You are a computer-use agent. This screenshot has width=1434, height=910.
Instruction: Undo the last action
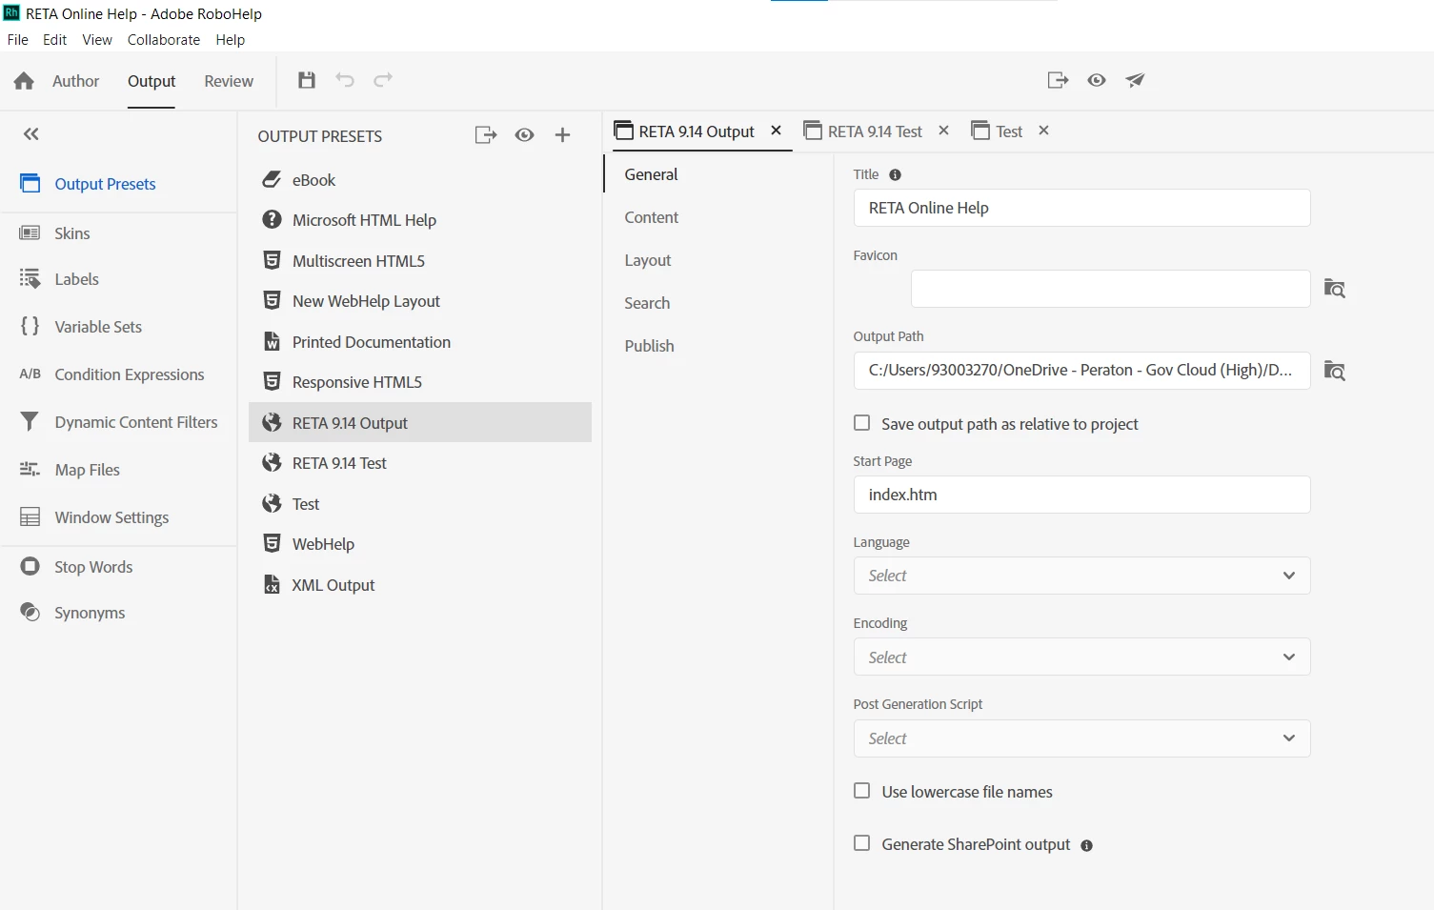(x=345, y=80)
